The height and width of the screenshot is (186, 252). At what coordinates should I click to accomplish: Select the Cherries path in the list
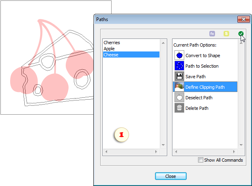click(131, 43)
